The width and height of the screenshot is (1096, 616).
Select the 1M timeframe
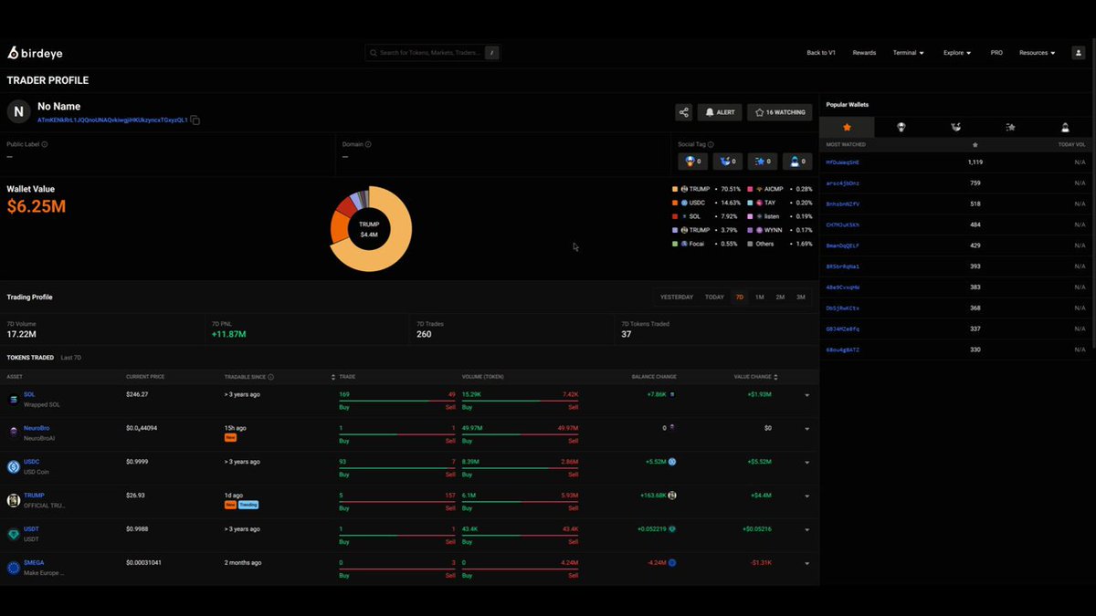(759, 297)
